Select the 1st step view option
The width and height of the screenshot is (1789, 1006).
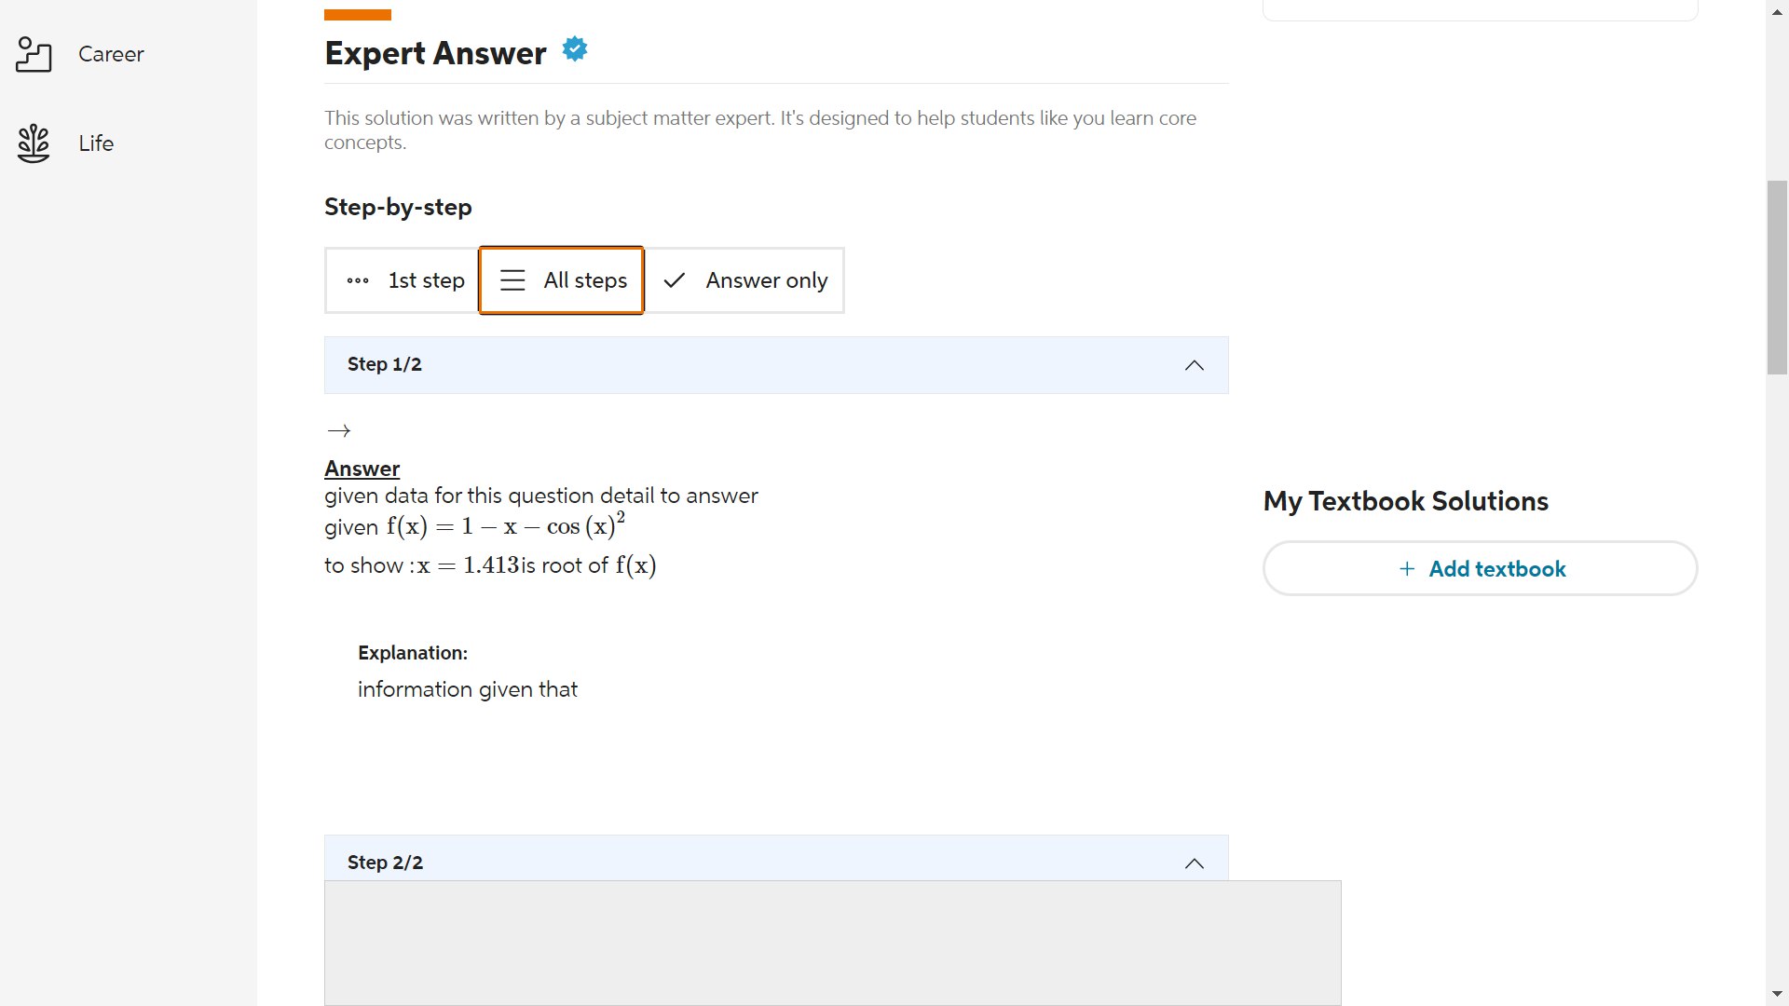[426, 280]
